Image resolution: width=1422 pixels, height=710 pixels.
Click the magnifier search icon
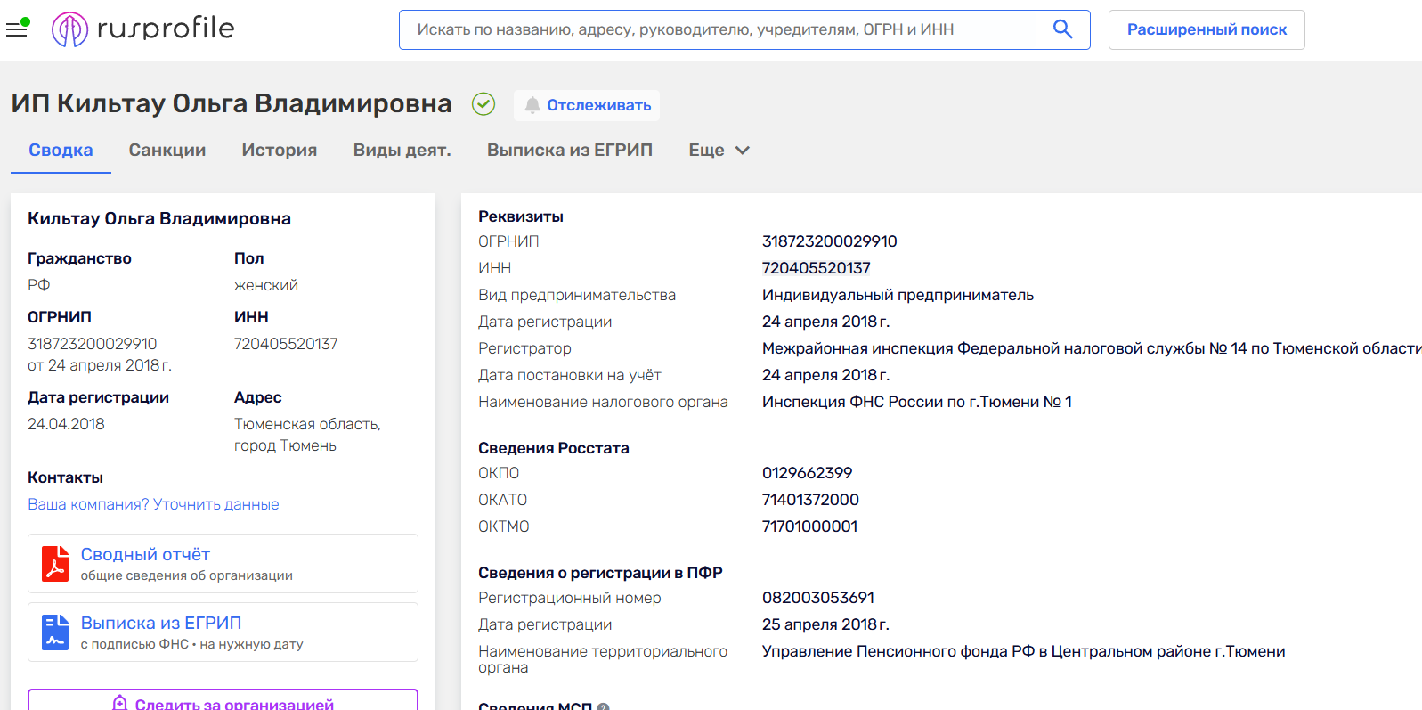(1062, 29)
